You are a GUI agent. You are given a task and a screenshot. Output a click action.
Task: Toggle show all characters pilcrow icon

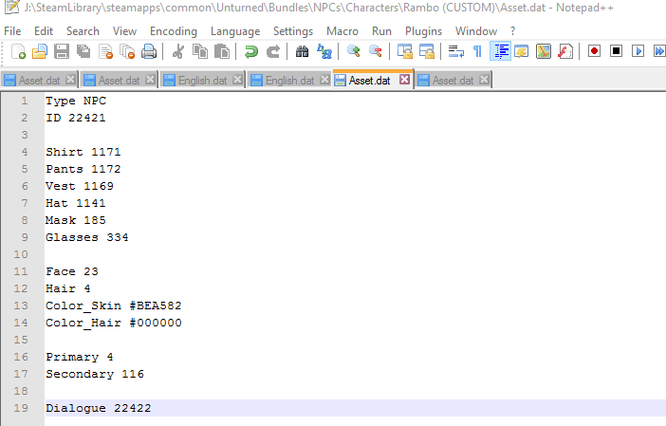tap(477, 51)
